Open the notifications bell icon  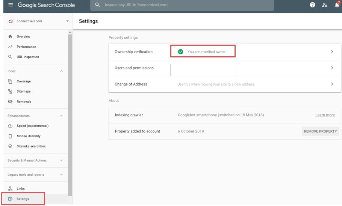point(337,5)
